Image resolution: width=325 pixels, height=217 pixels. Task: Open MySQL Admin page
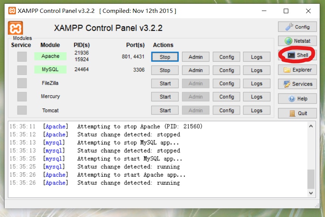196,70
